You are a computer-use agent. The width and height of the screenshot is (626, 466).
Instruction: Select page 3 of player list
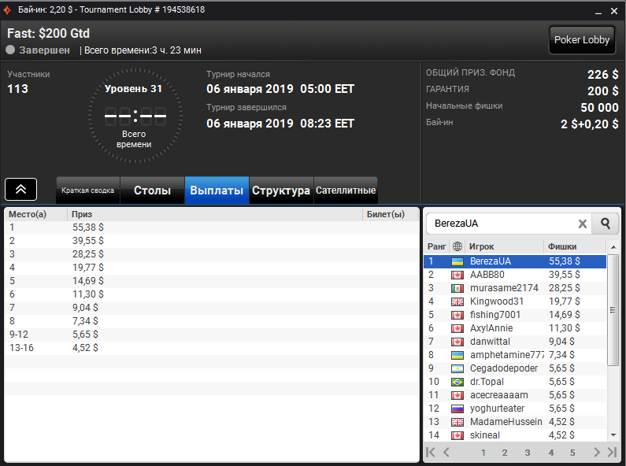(528, 453)
